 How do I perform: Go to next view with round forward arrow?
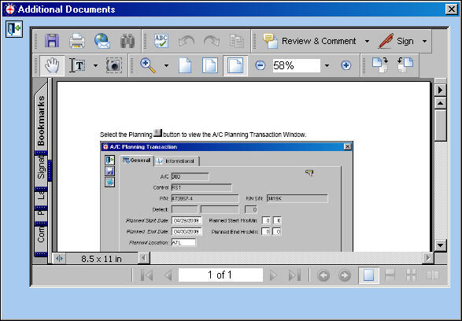tap(345, 275)
